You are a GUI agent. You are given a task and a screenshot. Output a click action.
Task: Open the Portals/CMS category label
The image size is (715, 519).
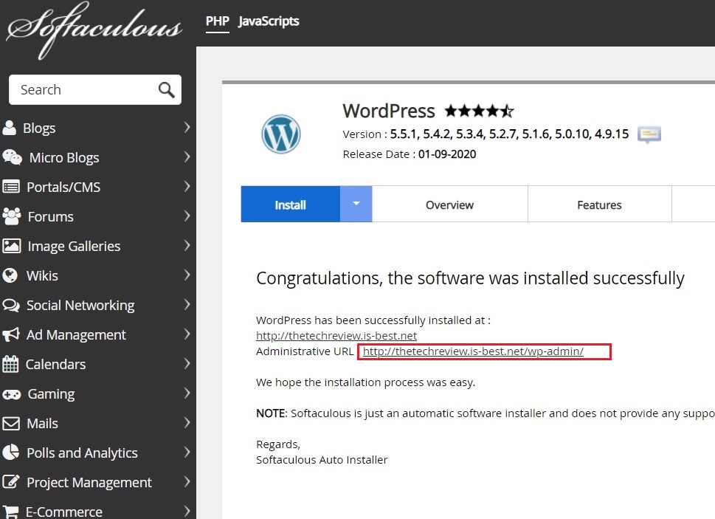(x=63, y=187)
